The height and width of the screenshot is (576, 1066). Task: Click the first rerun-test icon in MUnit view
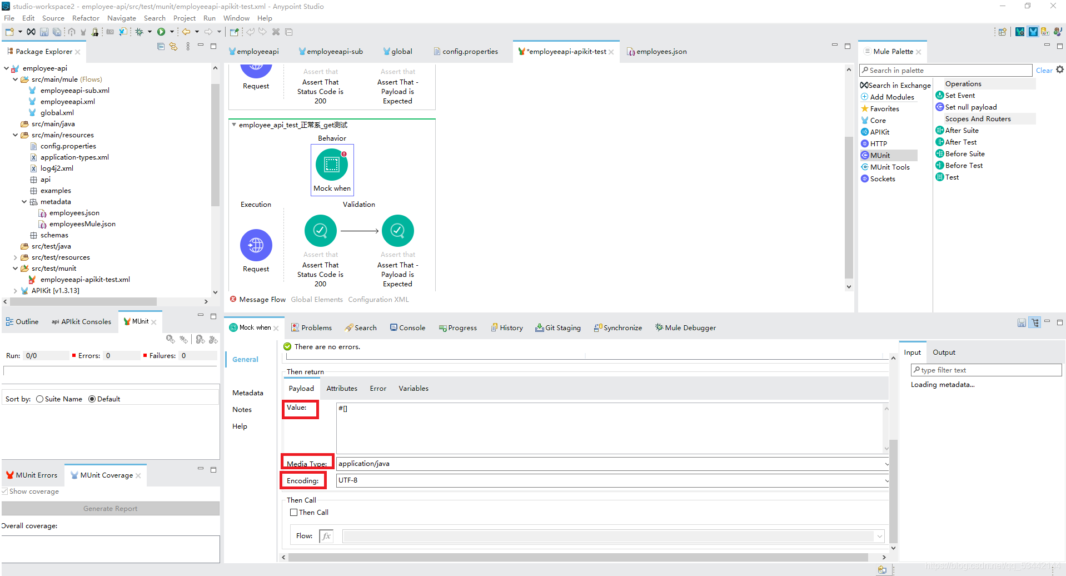(x=171, y=339)
